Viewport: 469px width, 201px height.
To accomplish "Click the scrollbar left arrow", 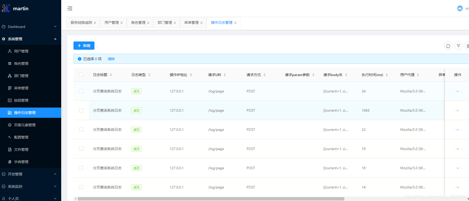I will [75, 199].
